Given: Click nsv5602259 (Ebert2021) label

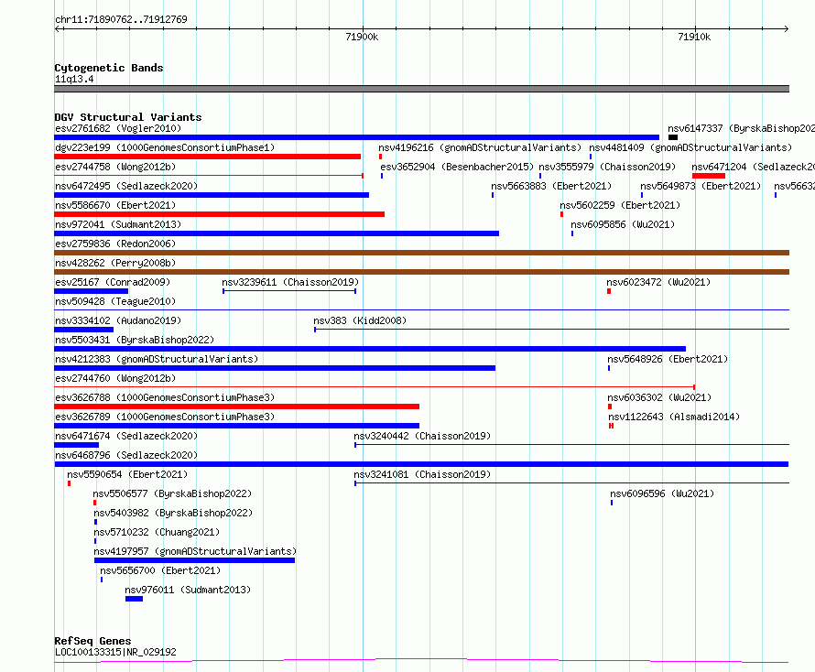Looking at the screenshot, I should point(620,205).
